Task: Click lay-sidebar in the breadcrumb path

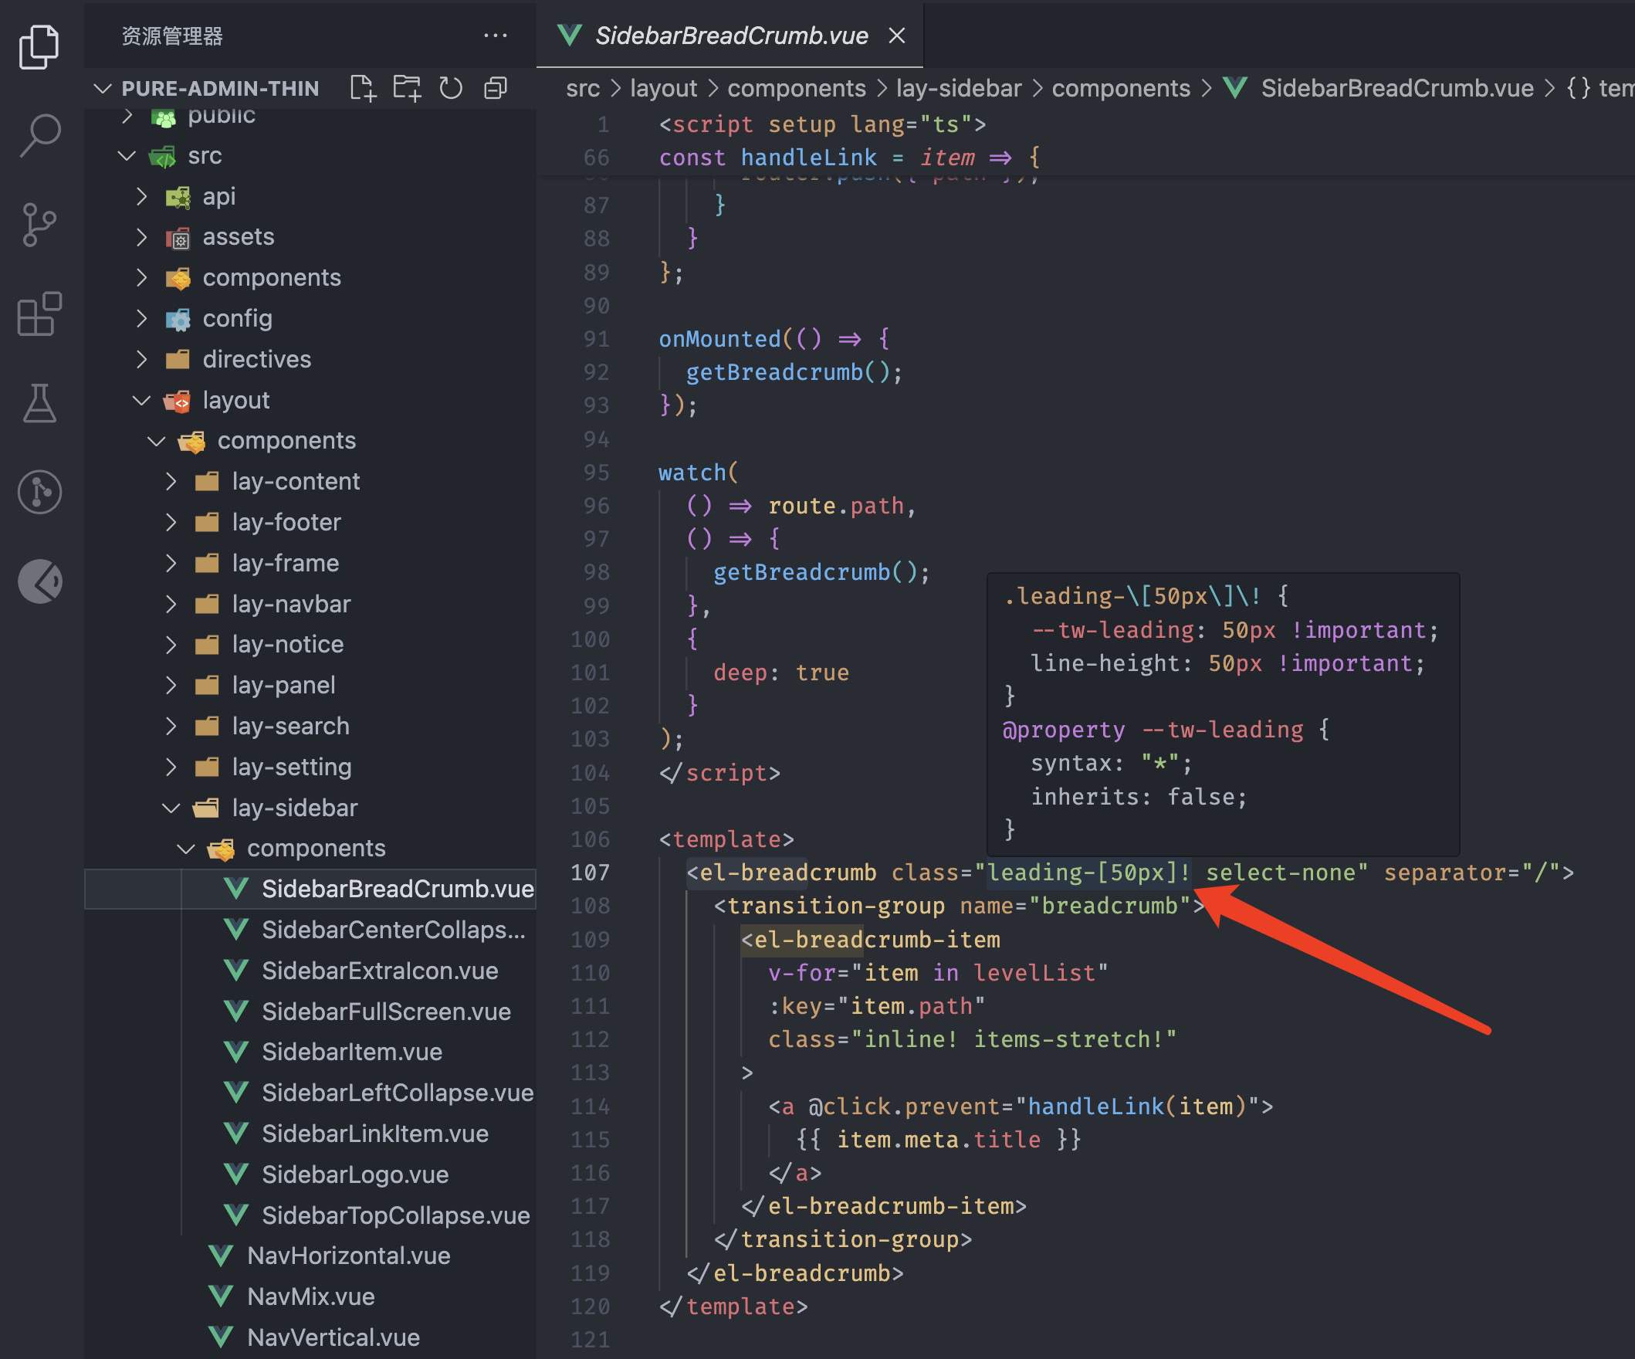Action: pyautogui.click(x=959, y=88)
